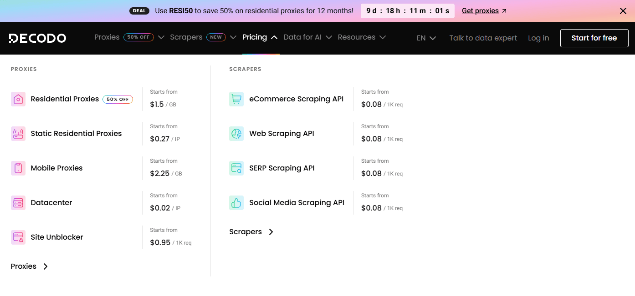Click the SERP Scraping API search icon
Screen dimensions: 635x296
tap(236, 168)
